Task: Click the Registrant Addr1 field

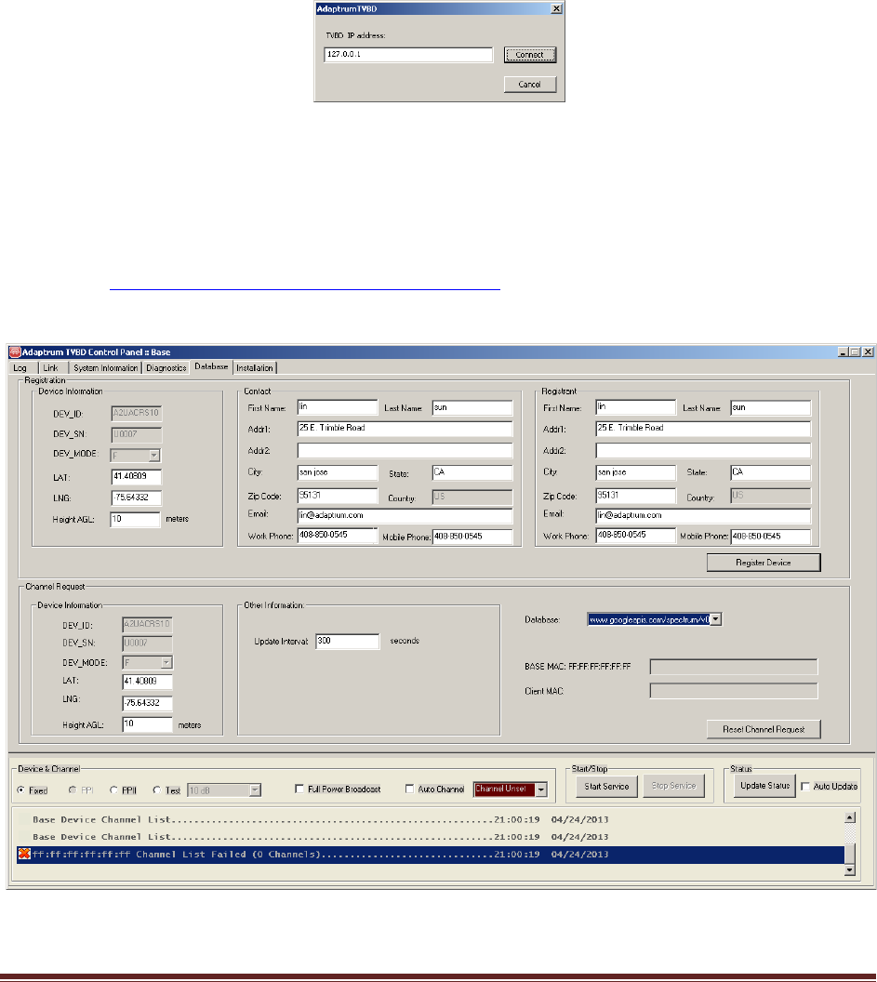Action: (703, 429)
